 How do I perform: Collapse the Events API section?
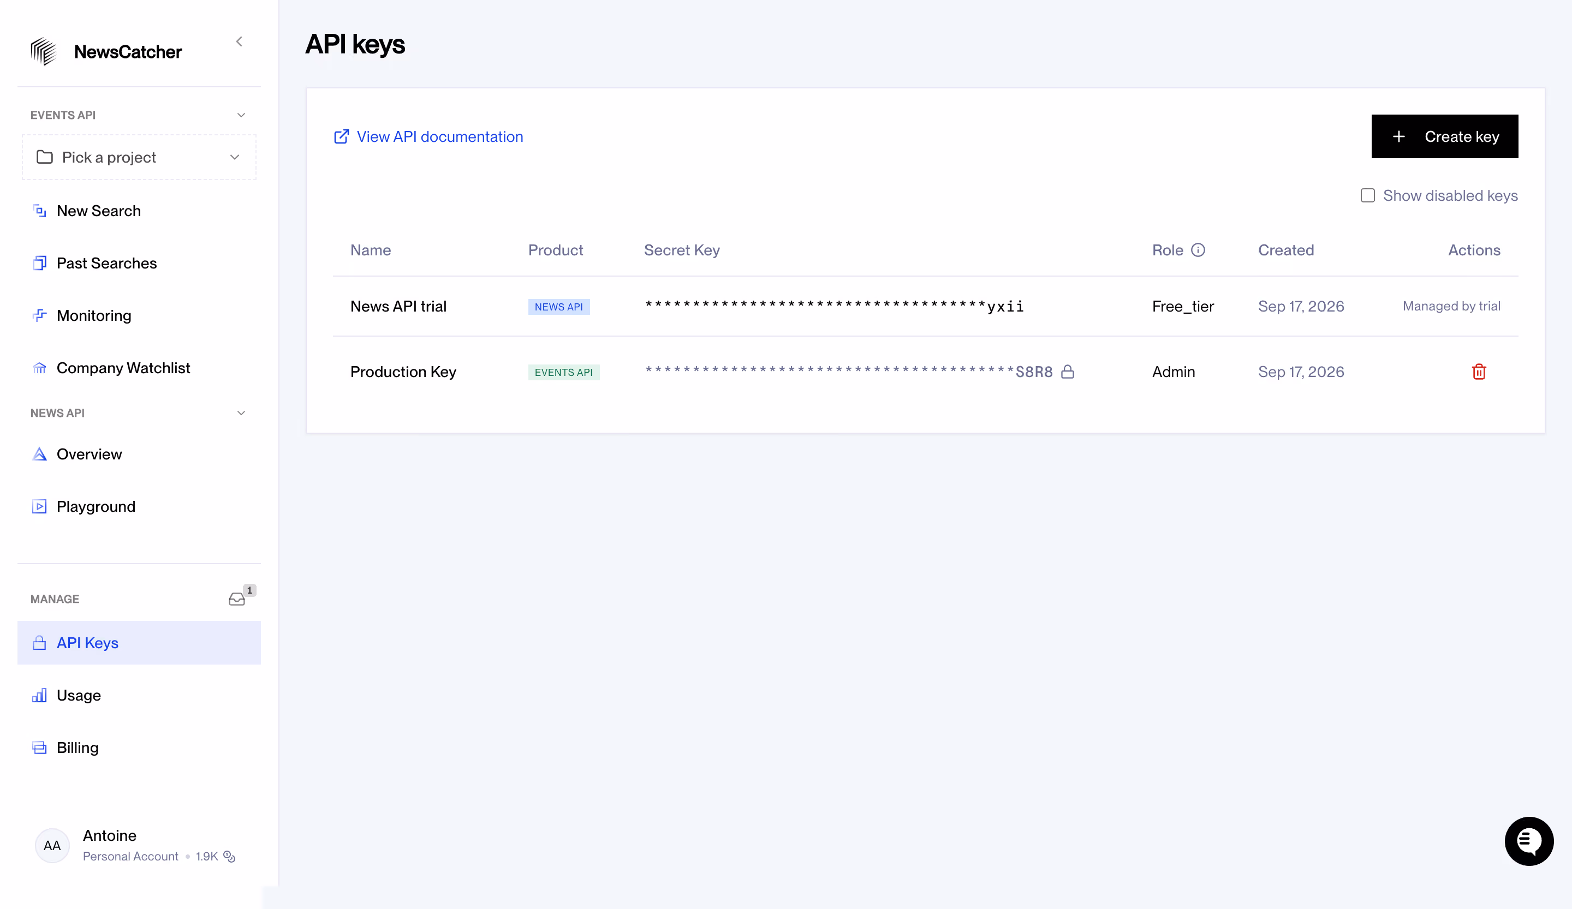[241, 115]
